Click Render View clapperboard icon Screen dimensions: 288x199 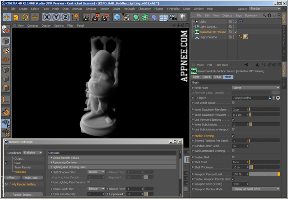coord(86,17)
